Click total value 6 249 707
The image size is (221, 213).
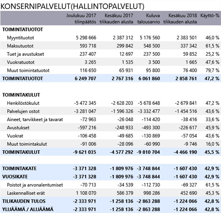point(85,79)
